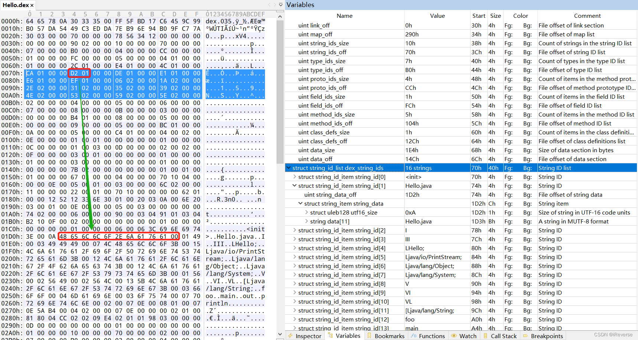Click the Size column header
This screenshot has width=638, height=340.
tap(495, 16)
